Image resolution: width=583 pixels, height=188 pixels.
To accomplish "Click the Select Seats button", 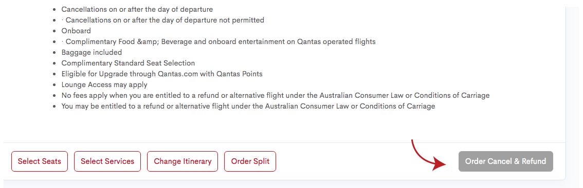I will pos(40,161).
